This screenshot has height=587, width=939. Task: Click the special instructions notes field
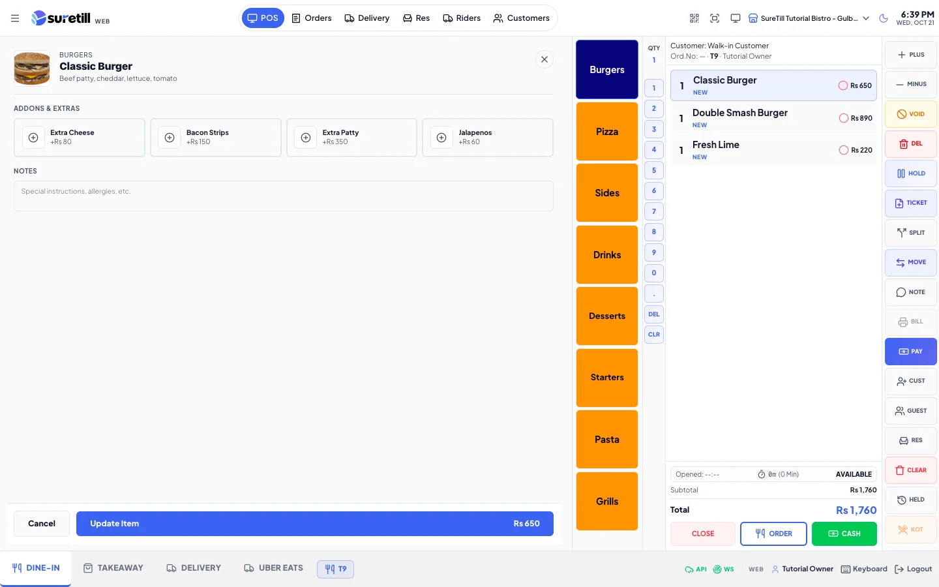pos(284,196)
